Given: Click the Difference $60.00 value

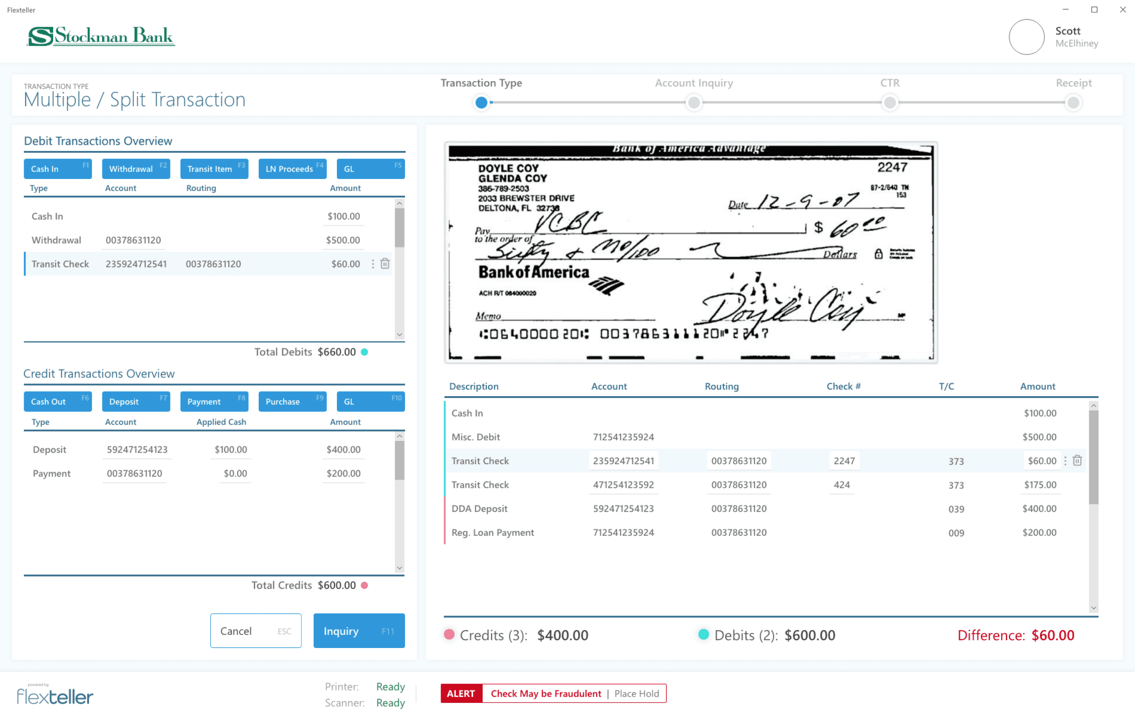Looking at the screenshot, I should coord(1052,635).
